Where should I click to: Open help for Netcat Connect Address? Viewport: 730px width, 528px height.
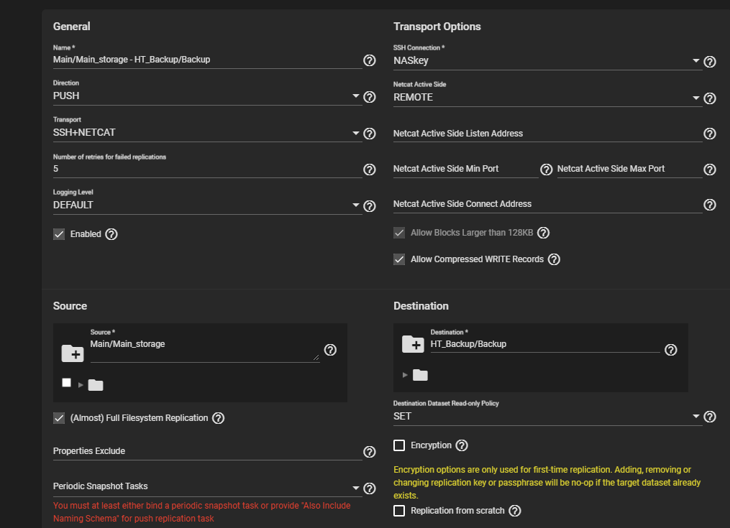pyautogui.click(x=710, y=205)
